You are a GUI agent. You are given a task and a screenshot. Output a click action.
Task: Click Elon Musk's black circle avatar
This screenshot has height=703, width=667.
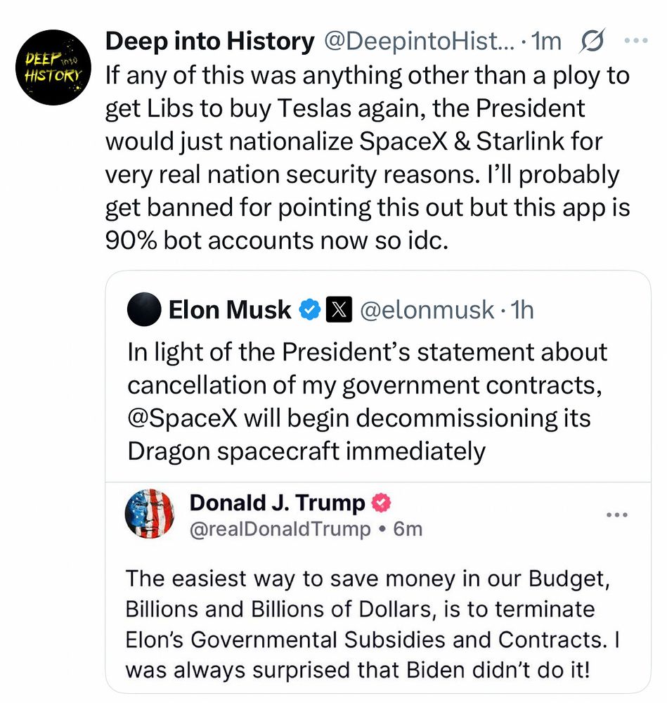144,309
